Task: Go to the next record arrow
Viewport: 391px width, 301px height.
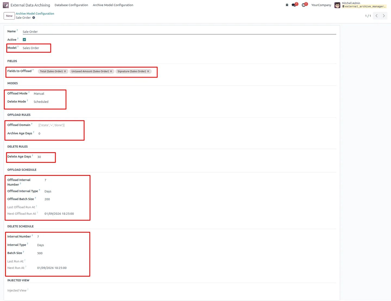Action: pos(384,16)
